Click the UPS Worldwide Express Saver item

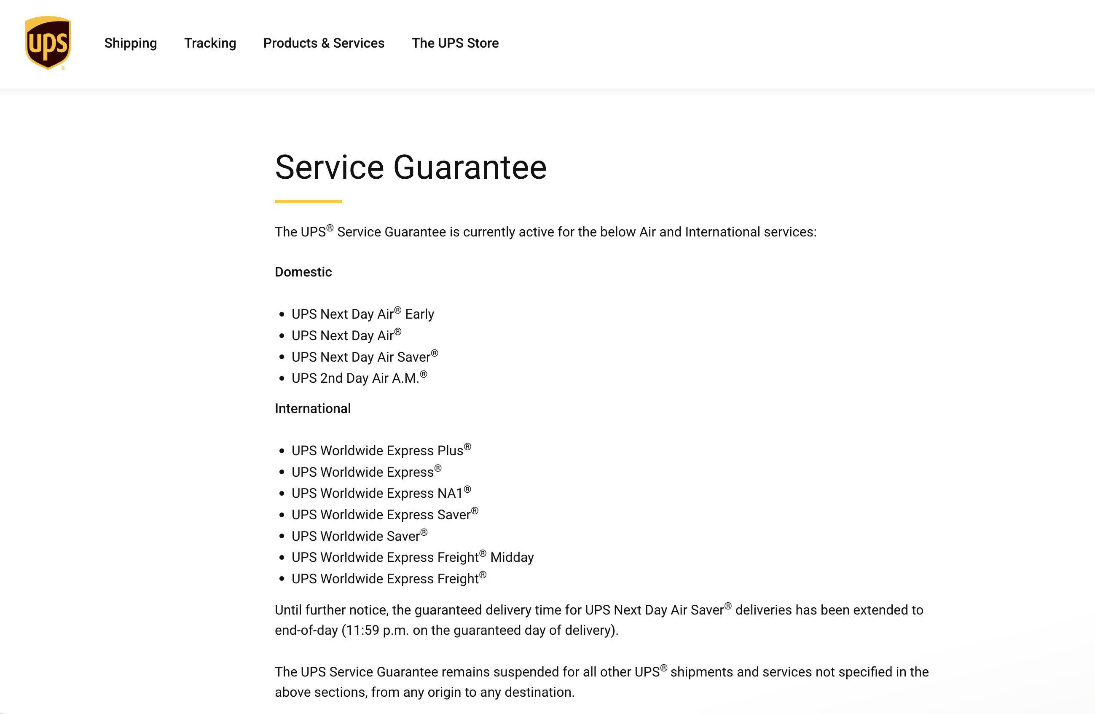pyautogui.click(x=385, y=514)
